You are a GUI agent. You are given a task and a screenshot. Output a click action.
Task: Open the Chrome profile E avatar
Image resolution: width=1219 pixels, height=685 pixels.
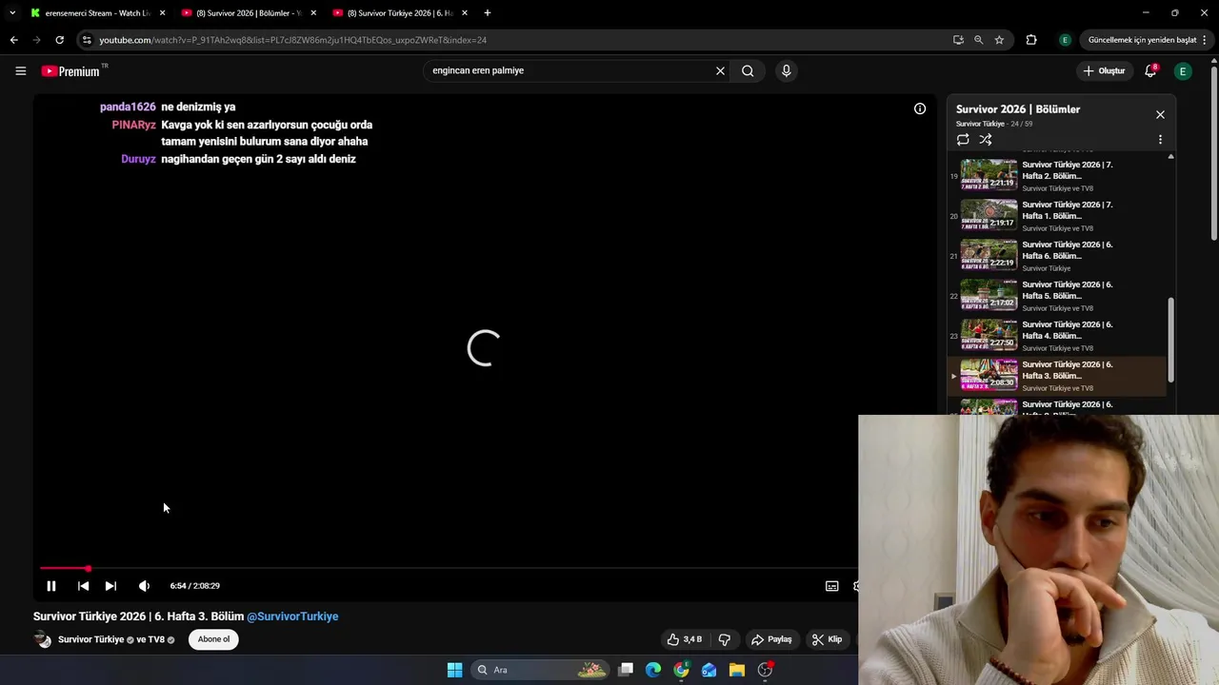tap(1065, 40)
